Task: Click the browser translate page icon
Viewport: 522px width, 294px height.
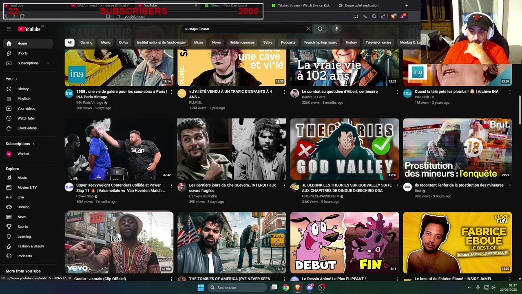Action: click(365, 16)
